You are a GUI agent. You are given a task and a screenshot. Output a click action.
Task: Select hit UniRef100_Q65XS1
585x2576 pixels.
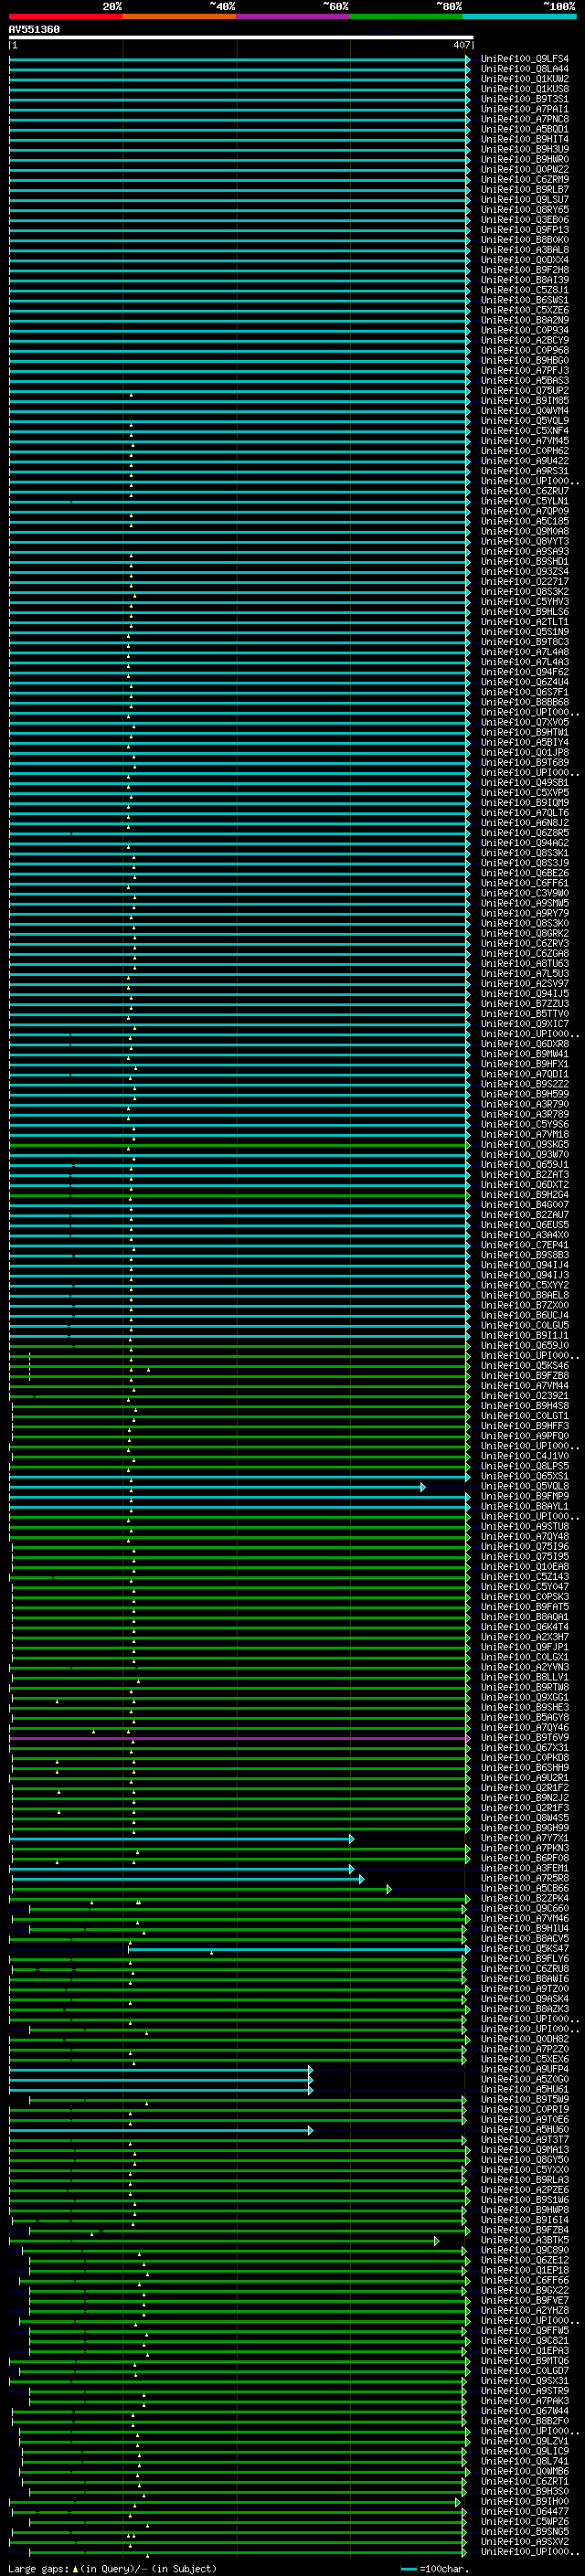[x=525, y=1476]
